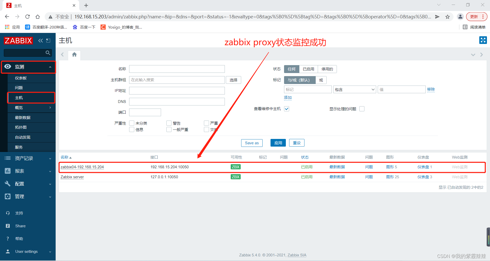Open 自动发现 in sidebar

click(31, 137)
